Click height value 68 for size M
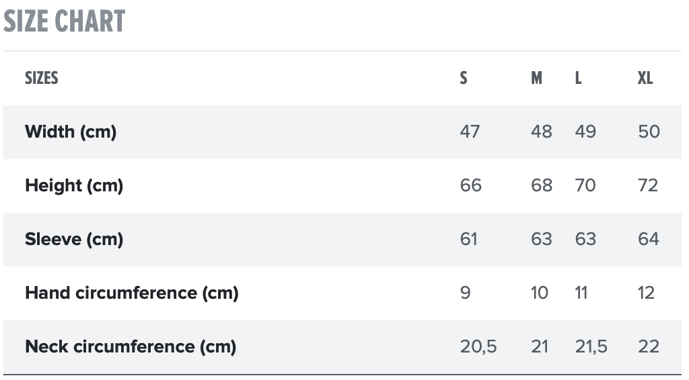 coord(541,185)
